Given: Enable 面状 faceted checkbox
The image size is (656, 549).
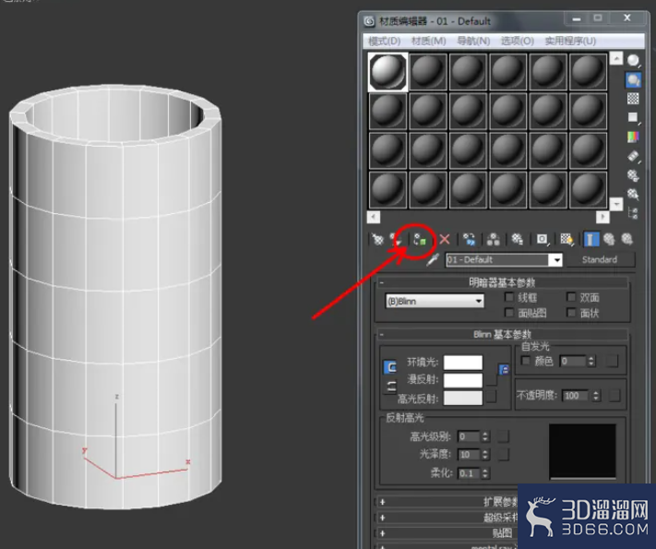Looking at the screenshot, I should point(570,313).
